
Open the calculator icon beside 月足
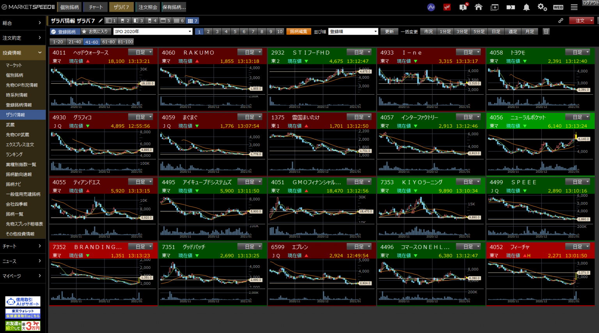(546, 32)
